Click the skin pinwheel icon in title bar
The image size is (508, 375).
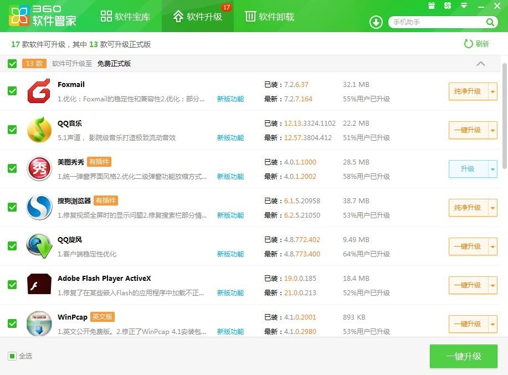[x=448, y=6]
